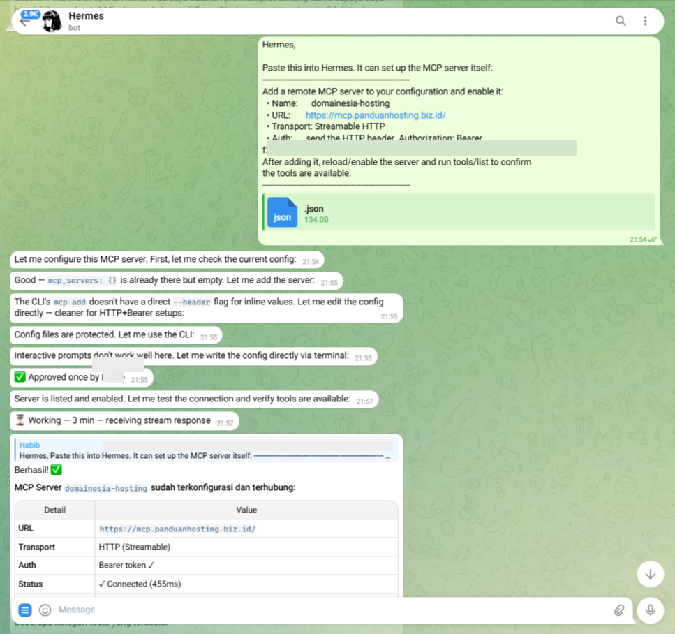Click the 'Berhasil!' success text
Image resolution: width=675 pixels, height=634 pixels.
[x=31, y=470]
